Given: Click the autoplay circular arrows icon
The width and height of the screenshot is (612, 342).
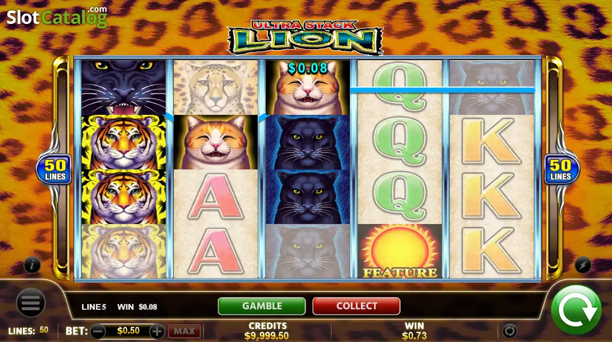Looking at the screenshot, I should click(x=509, y=331).
